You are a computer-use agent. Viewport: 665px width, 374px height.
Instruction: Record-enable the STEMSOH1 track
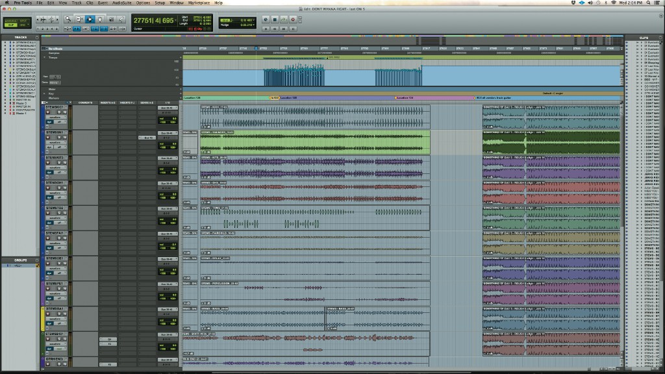48,188
